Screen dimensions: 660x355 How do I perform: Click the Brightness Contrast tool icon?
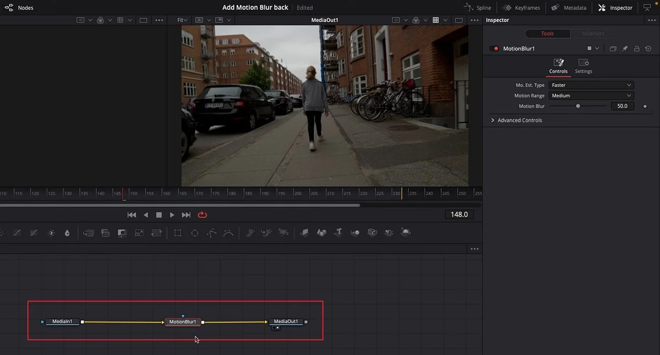tap(51, 233)
